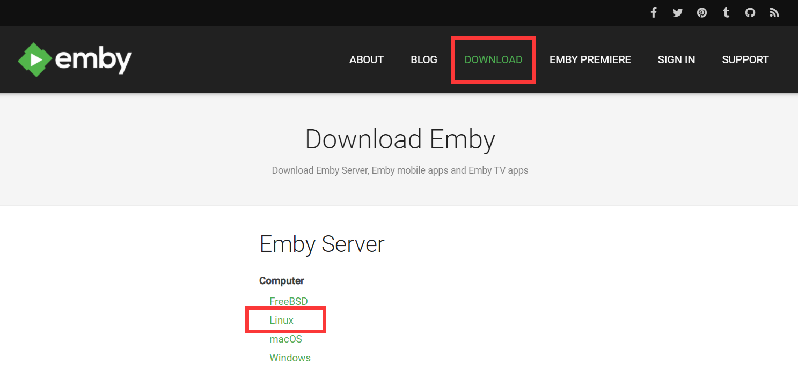Click Sign In in the navbar
Viewport: 798px width, 372px height.
point(676,59)
